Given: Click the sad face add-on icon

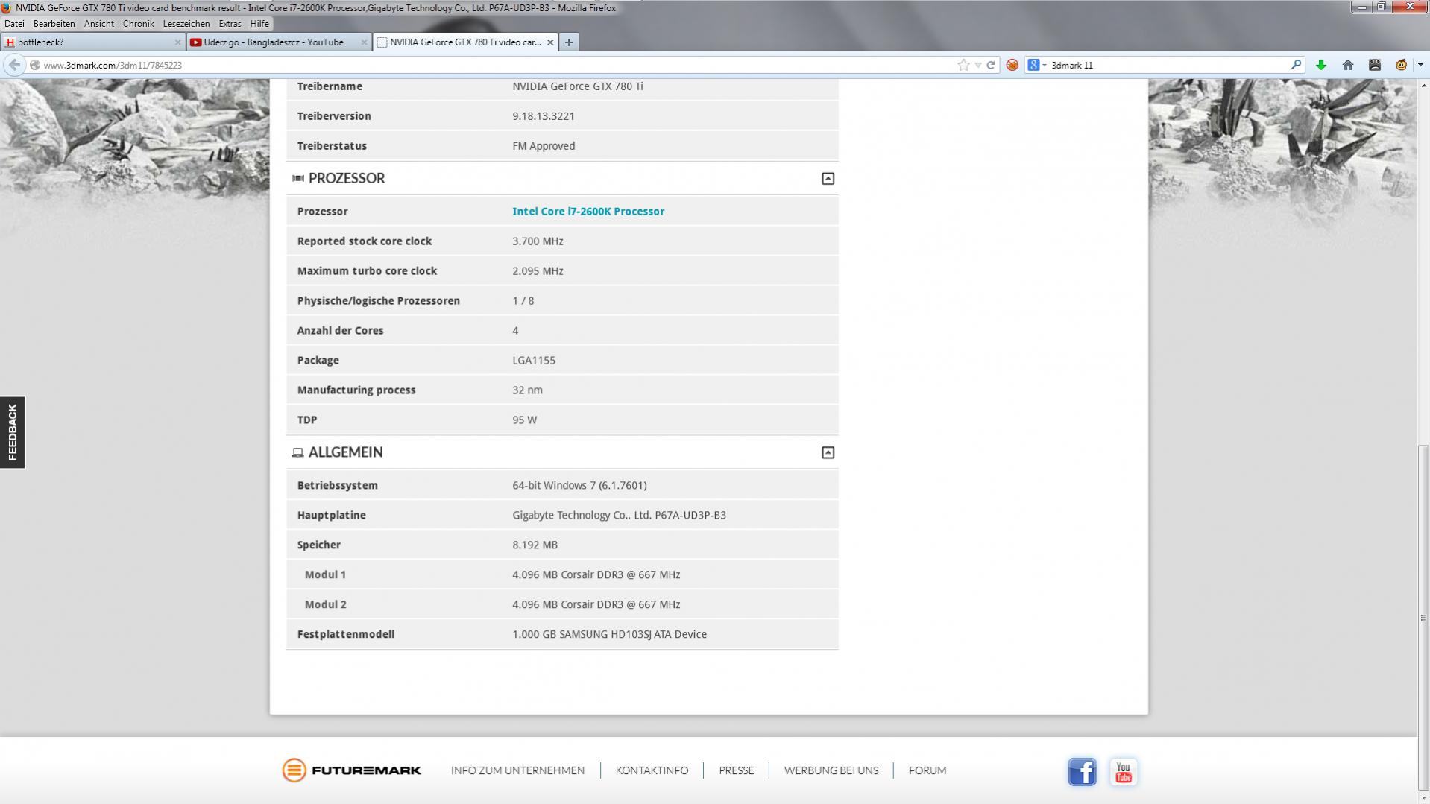Looking at the screenshot, I should coord(1374,65).
